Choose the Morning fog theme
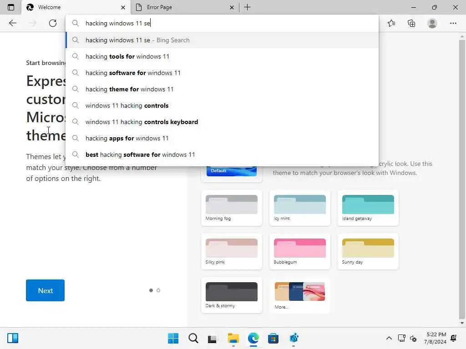 (x=232, y=208)
